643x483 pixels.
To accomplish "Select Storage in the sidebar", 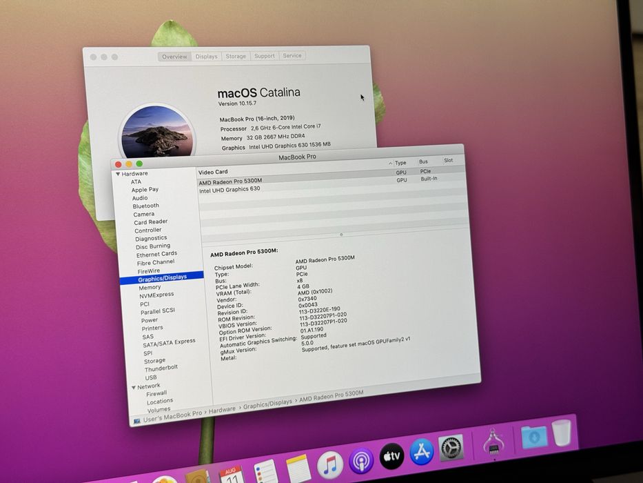I will (x=154, y=361).
